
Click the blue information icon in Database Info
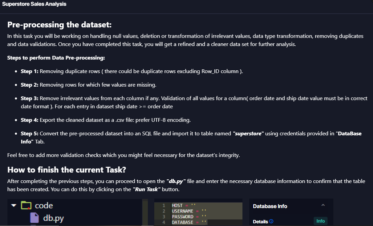(x=271, y=221)
